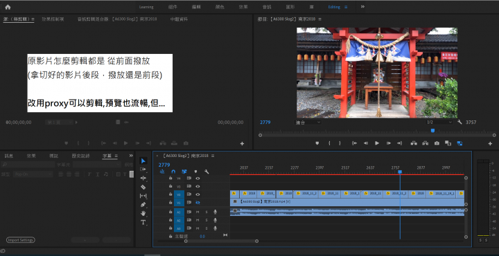The height and width of the screenshot is (256, 499).
Task: Show hidden workspaces via double chevron
Action: 362,7
